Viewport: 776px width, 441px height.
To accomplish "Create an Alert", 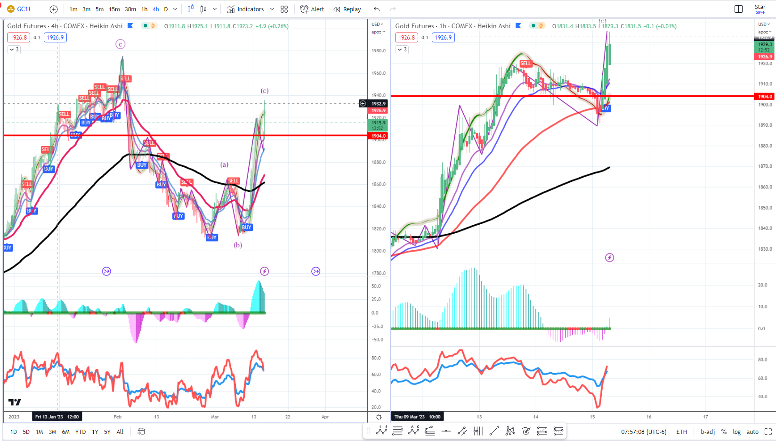I will point(312,9).
